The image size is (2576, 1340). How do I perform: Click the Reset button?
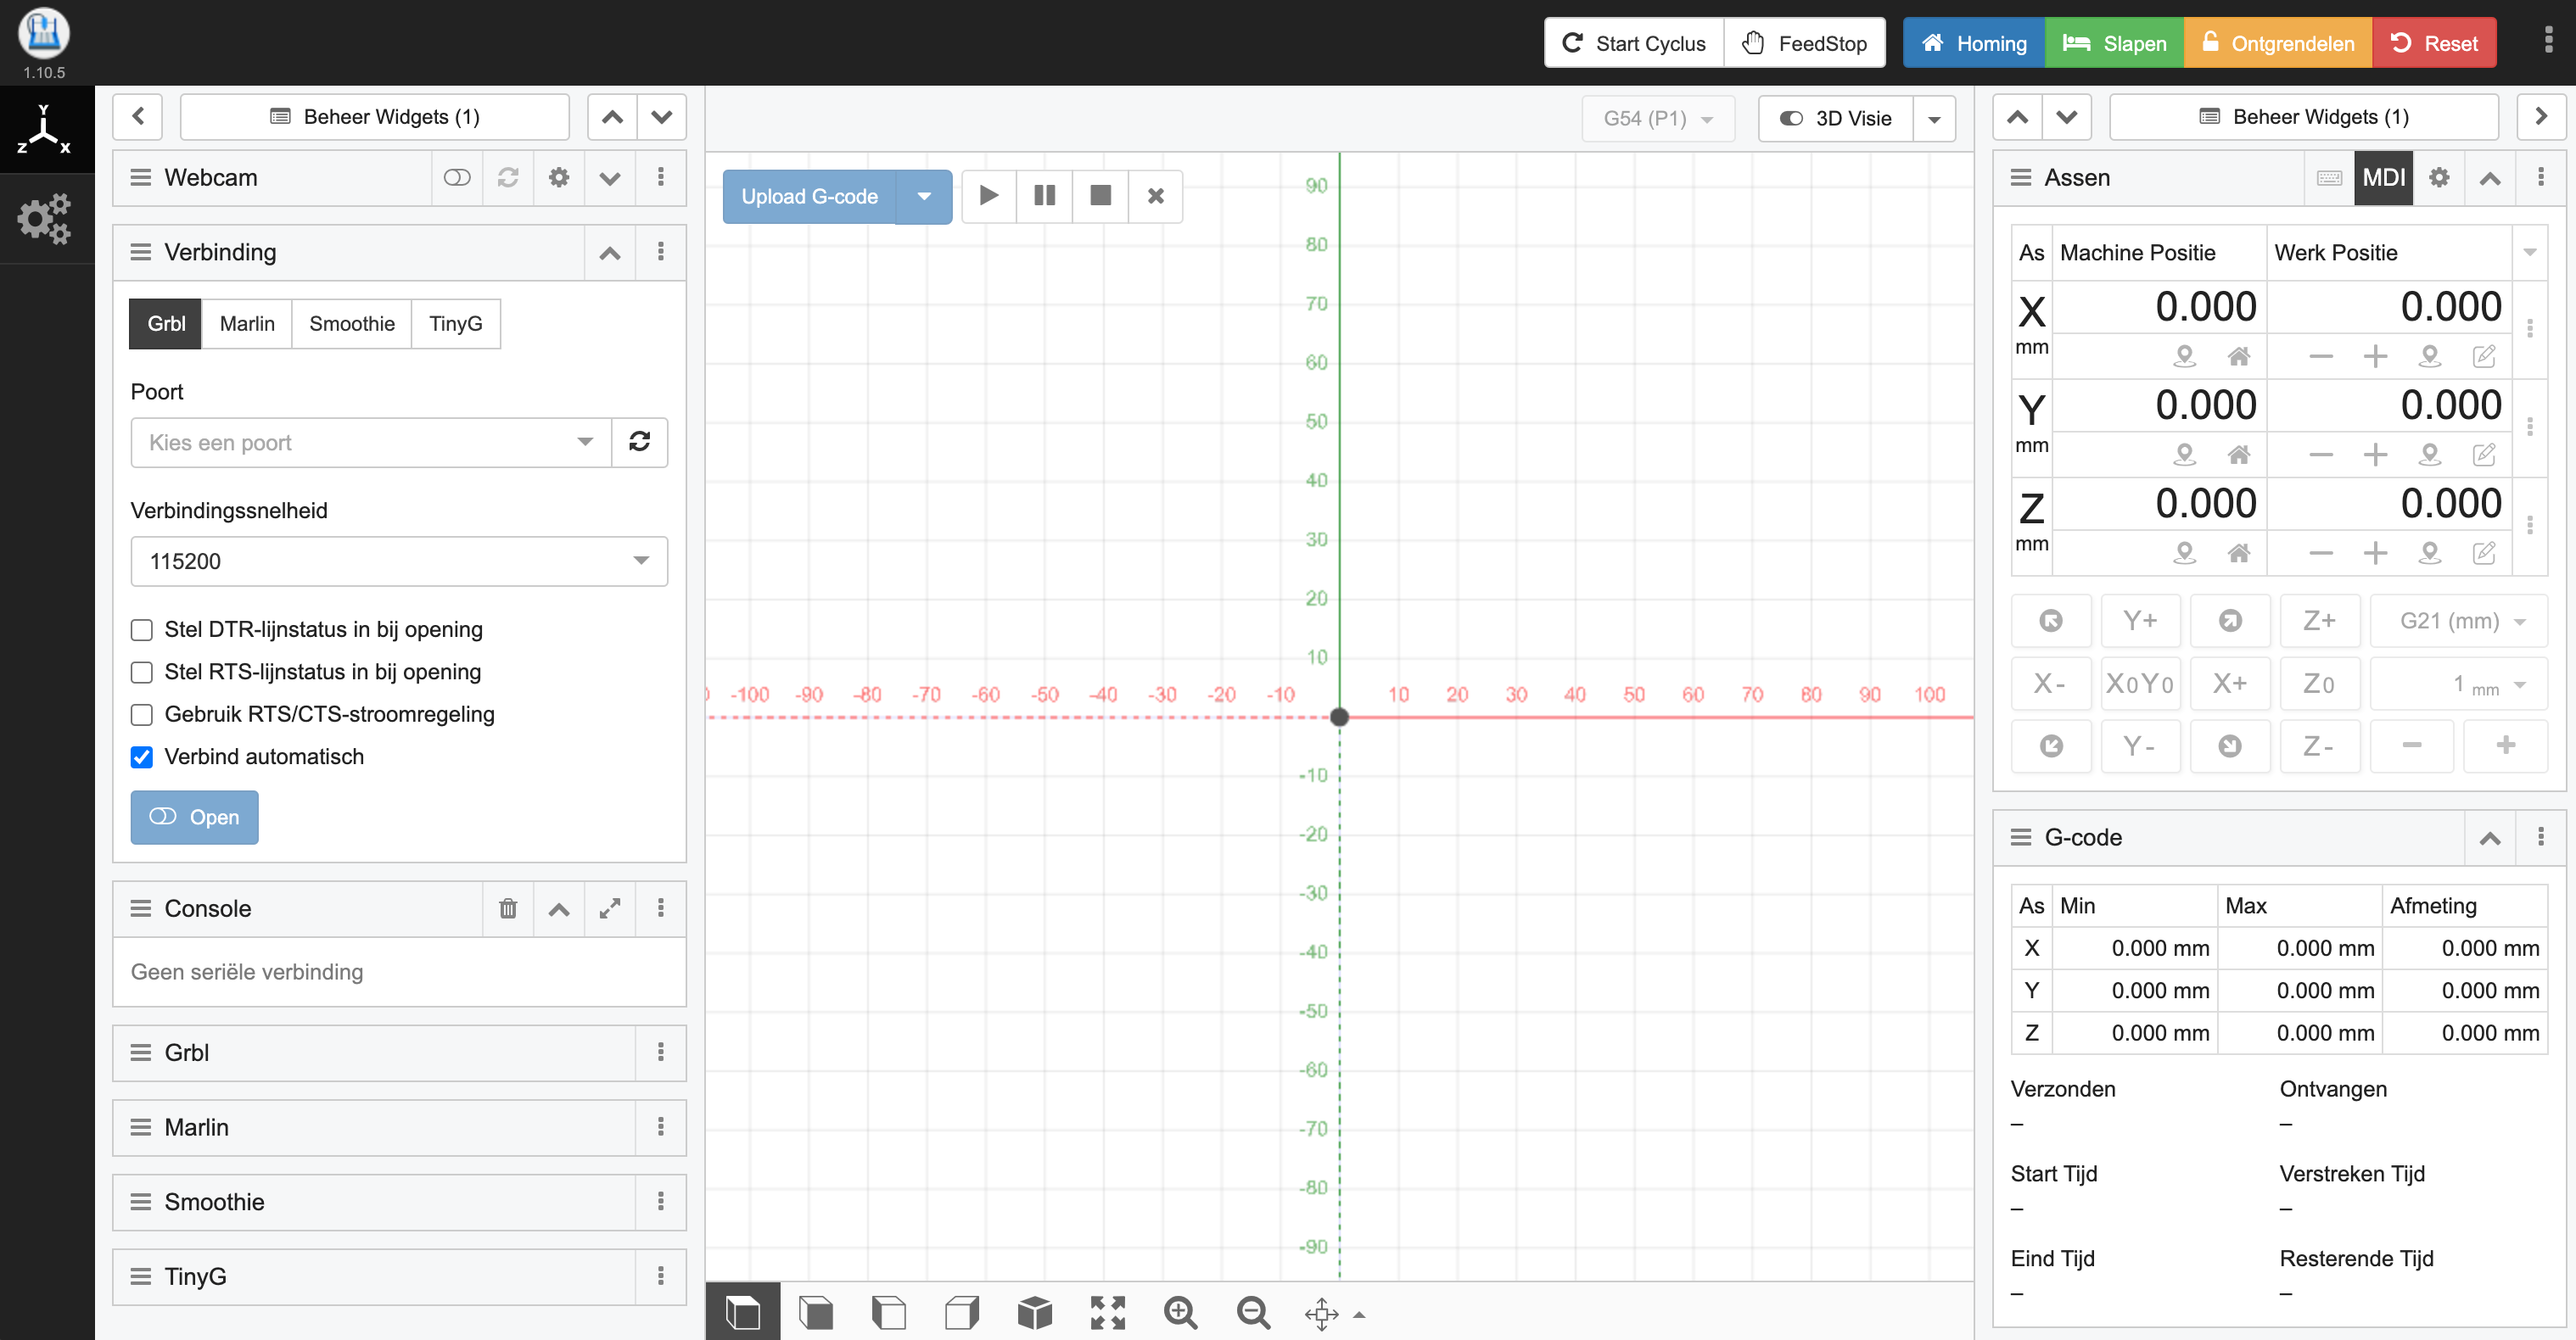[2435, 43]
